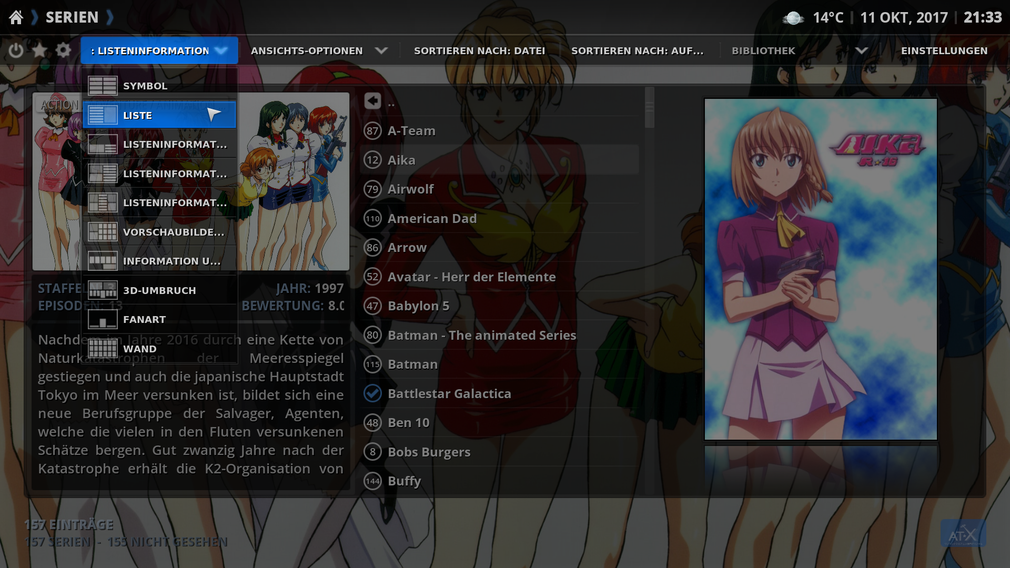1010x568 pixels.
Task: Select the Vorschaubilde... menu label
Action: pos(174,232)
